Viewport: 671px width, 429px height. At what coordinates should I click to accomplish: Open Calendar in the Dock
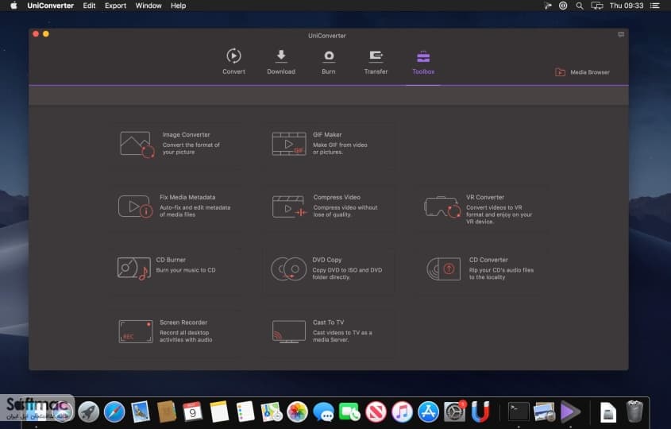tap(193, 412)
